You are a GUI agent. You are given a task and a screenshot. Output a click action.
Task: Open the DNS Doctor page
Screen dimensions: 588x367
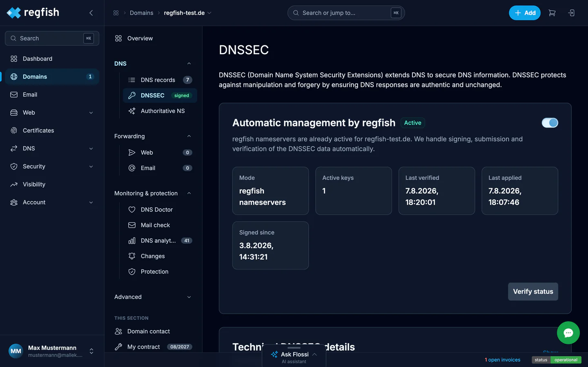(x=160, y=210)
